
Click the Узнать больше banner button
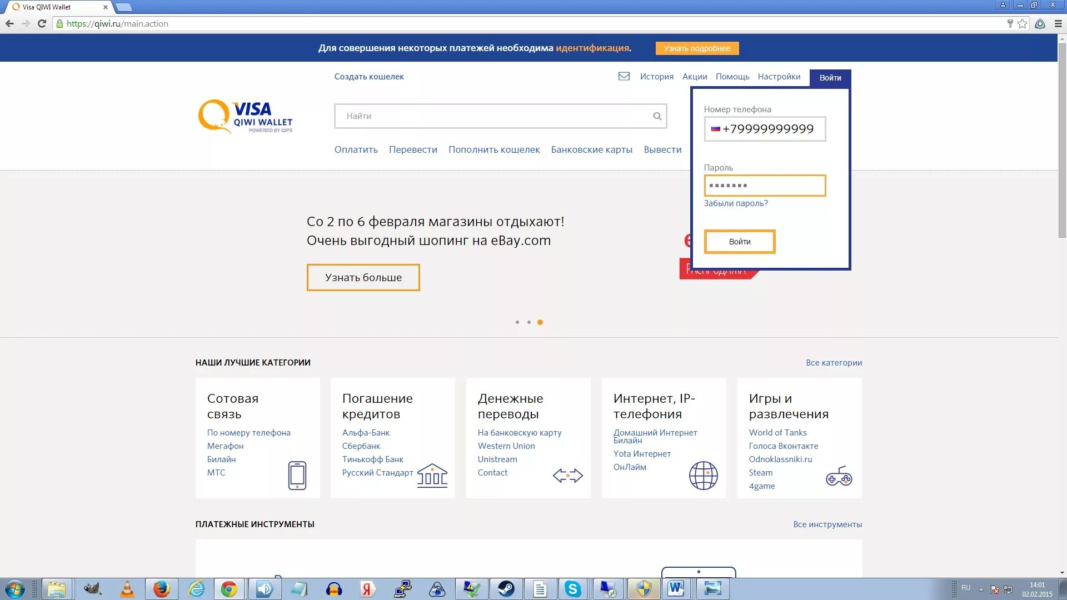363,277
